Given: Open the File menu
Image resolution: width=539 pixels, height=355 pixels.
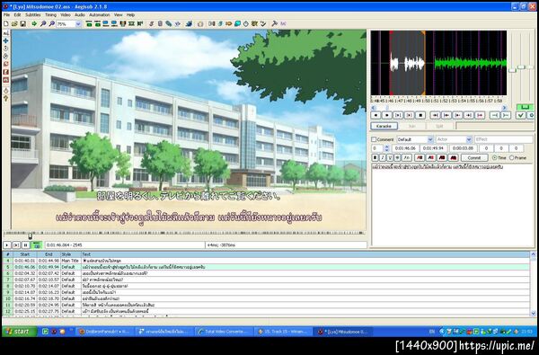Looking at the screenshot, I should pyautogui.click(x=6, y=14).
